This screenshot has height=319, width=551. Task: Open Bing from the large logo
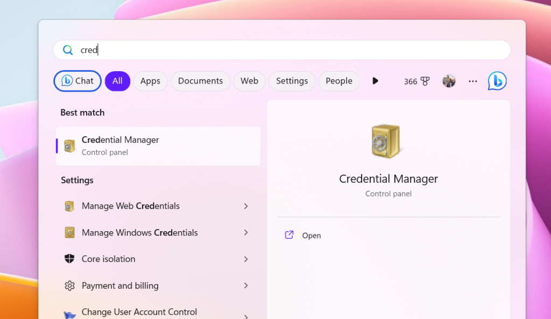[x=497, y=81]
